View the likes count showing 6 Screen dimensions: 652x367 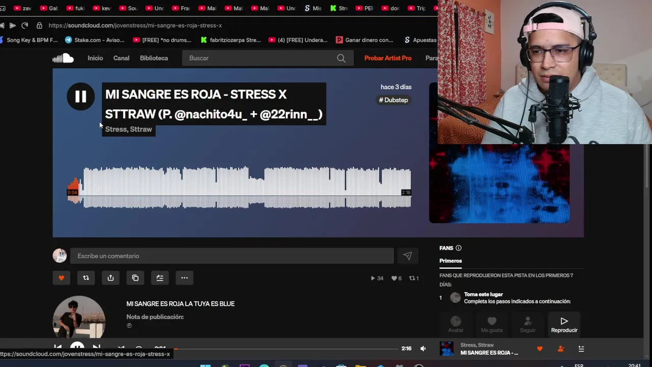(x=396, y=278)
